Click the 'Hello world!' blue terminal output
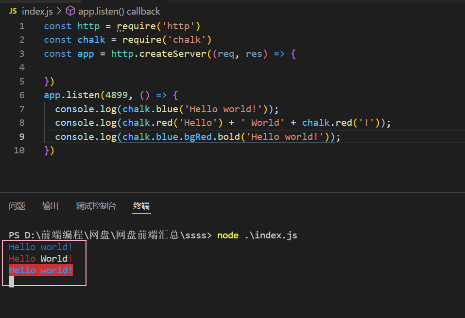465x318 pixels. [40, 247]
